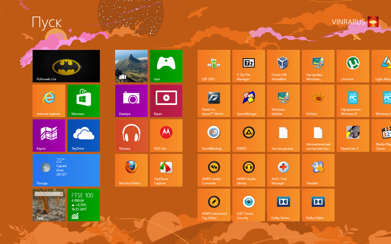Launch µTorrent tile
The image size is (391, 244).
[x=353, y=66]
